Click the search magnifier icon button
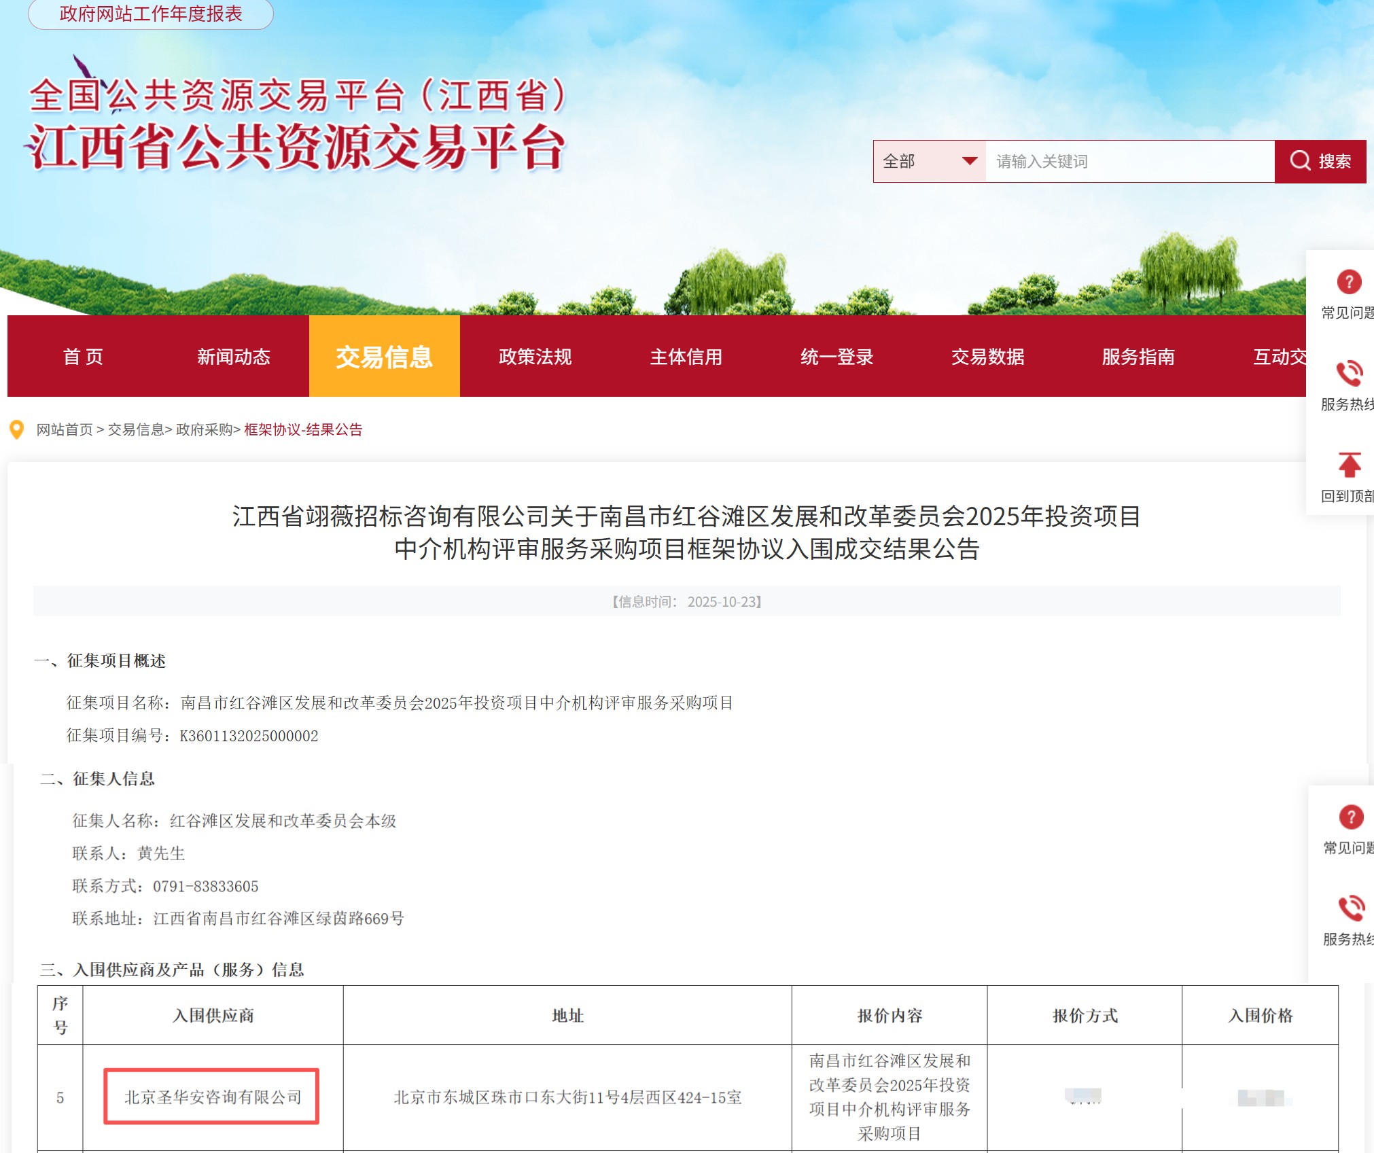This screenshot has width=1374, height=1153. (1299, 161)
